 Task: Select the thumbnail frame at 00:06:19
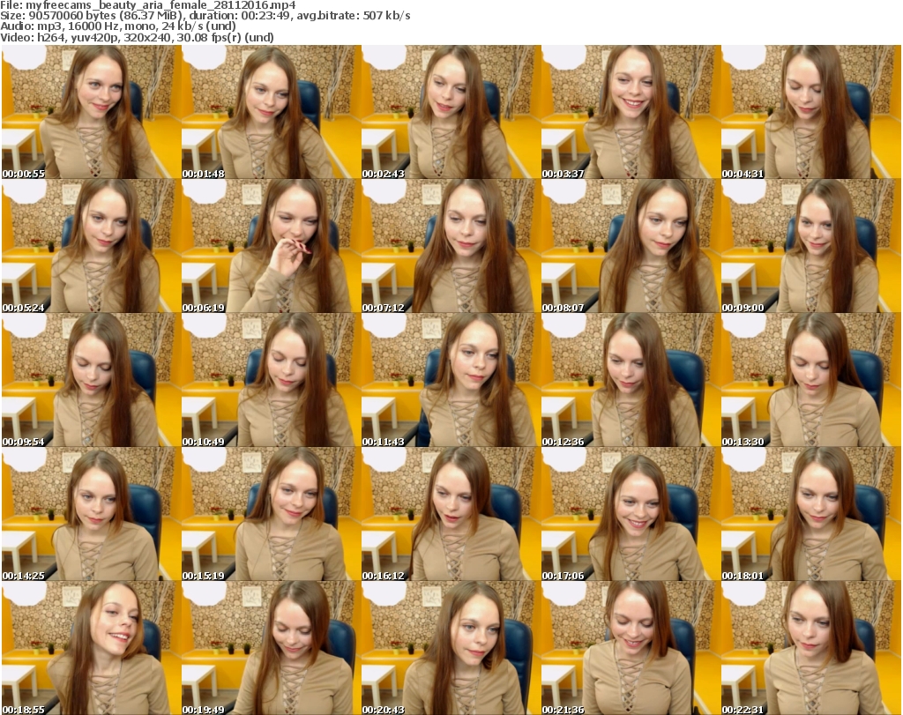tap(271, 246)
